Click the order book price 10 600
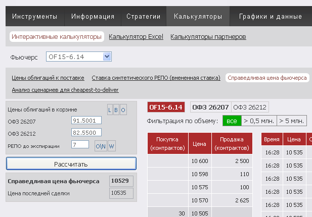This screenshot has height=217, width=312. pyautogui.click(x=200, y=161)
